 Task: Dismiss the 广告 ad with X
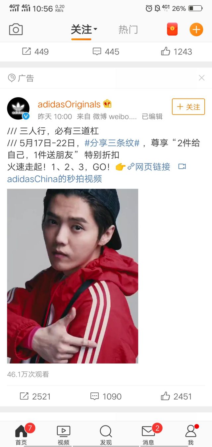pos(201,78)
